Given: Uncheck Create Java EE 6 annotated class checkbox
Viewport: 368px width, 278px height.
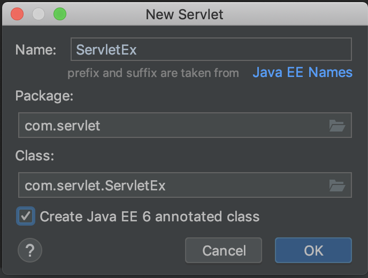Looking at the screenshot, I should (x=26, y=216).
